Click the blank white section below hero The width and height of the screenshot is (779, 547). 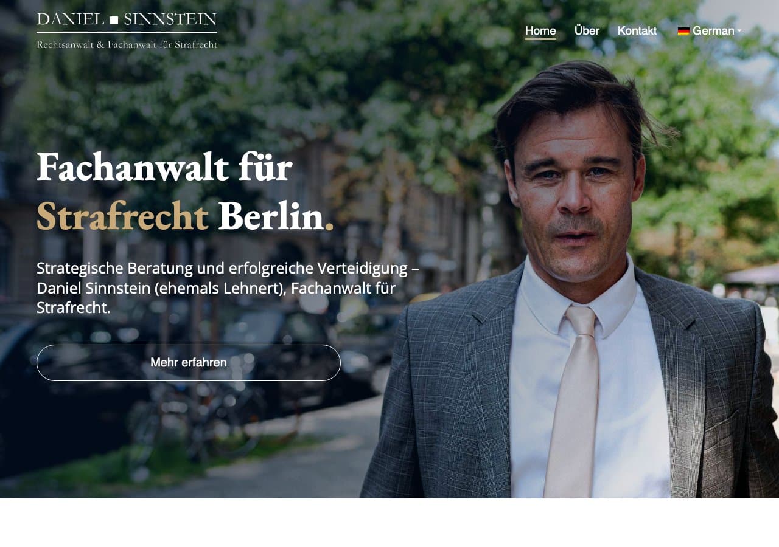pos(389,523)
